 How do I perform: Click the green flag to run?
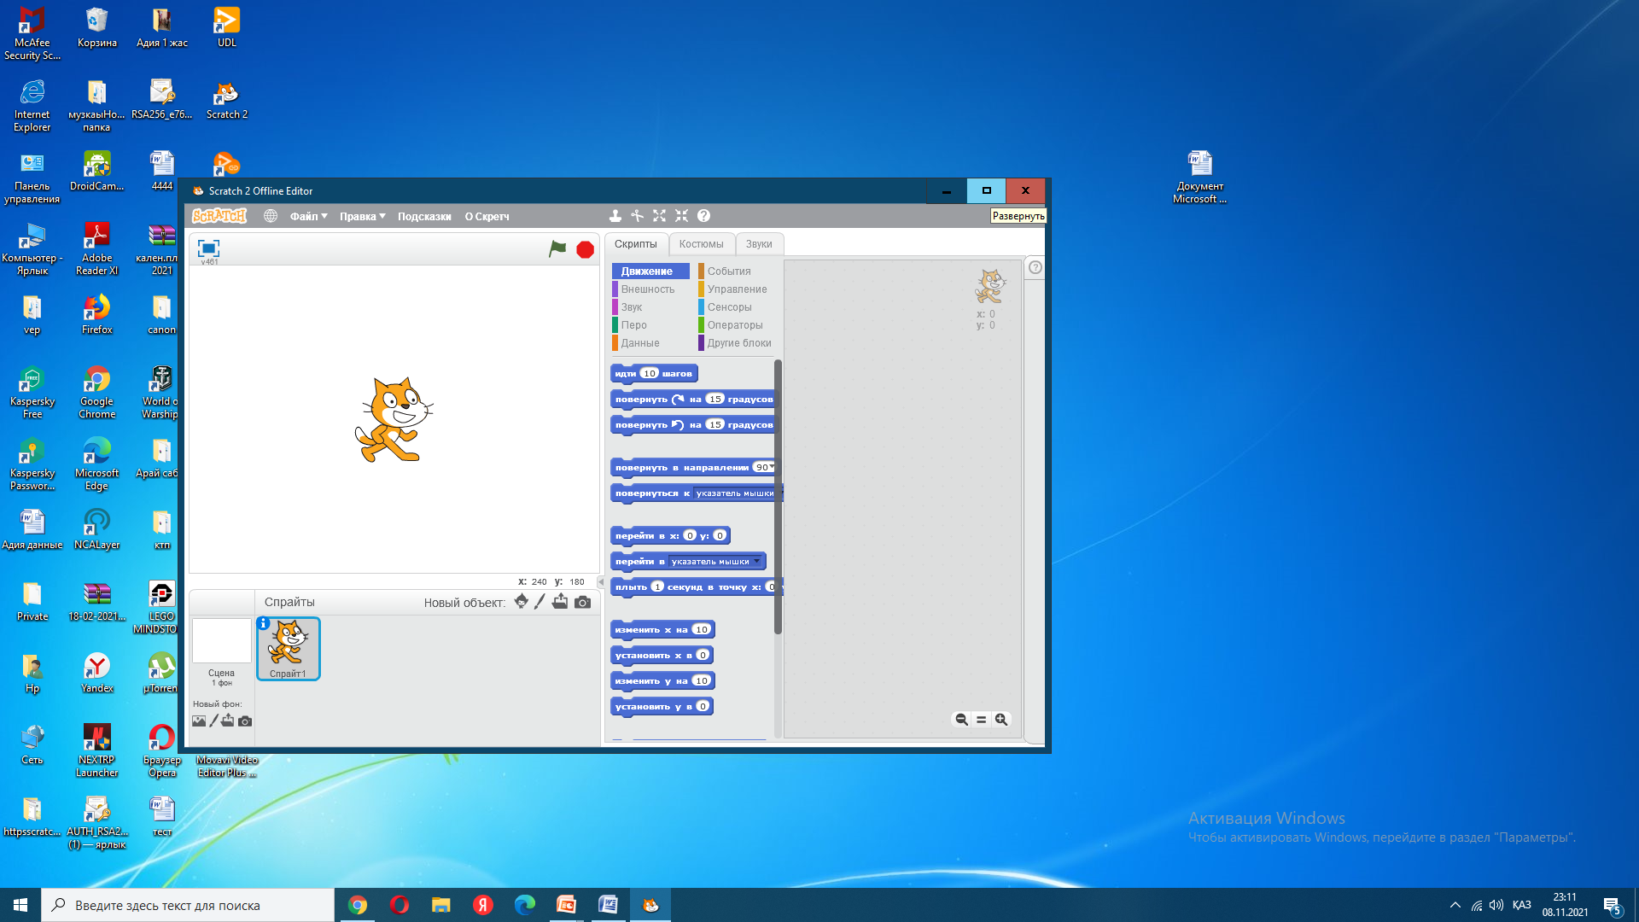coord(557,248)
